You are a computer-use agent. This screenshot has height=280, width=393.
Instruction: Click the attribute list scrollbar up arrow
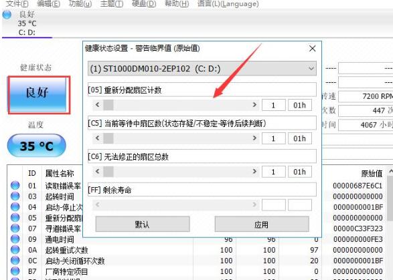click(390, 171)
